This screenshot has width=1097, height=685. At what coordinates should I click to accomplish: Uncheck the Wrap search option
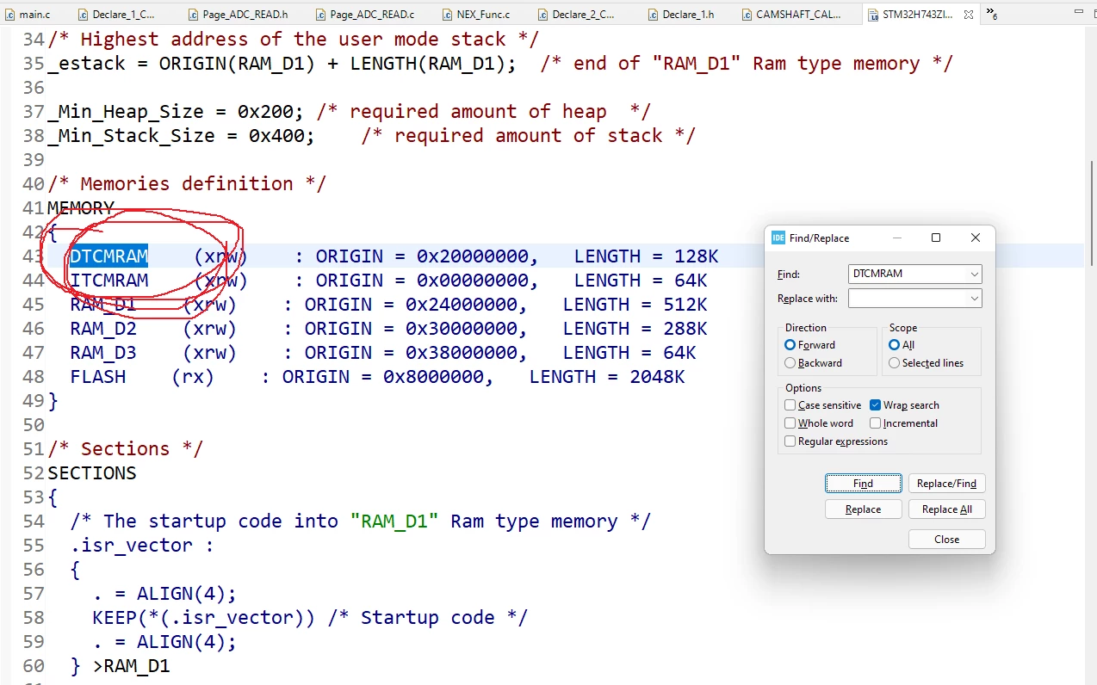tap(875, 405)
